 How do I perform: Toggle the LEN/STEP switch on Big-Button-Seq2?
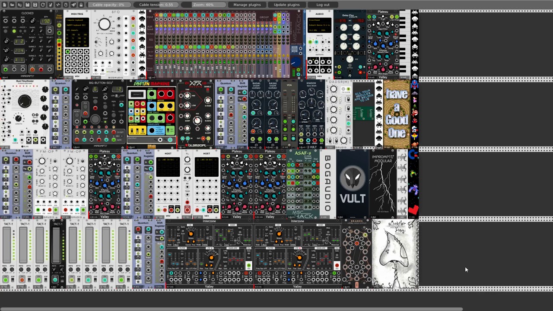tap(118, 95)
